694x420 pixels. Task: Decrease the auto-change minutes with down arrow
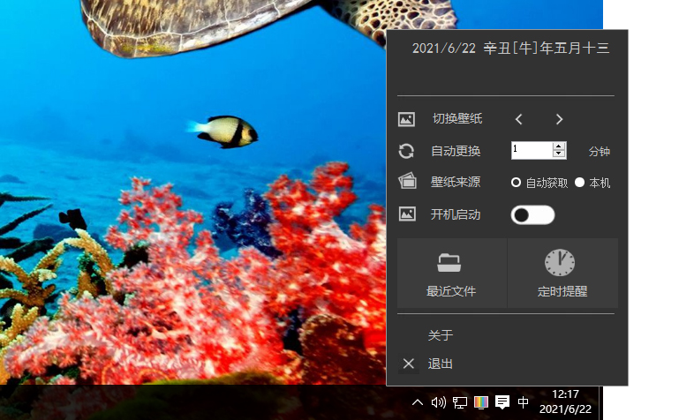(559, 154)
